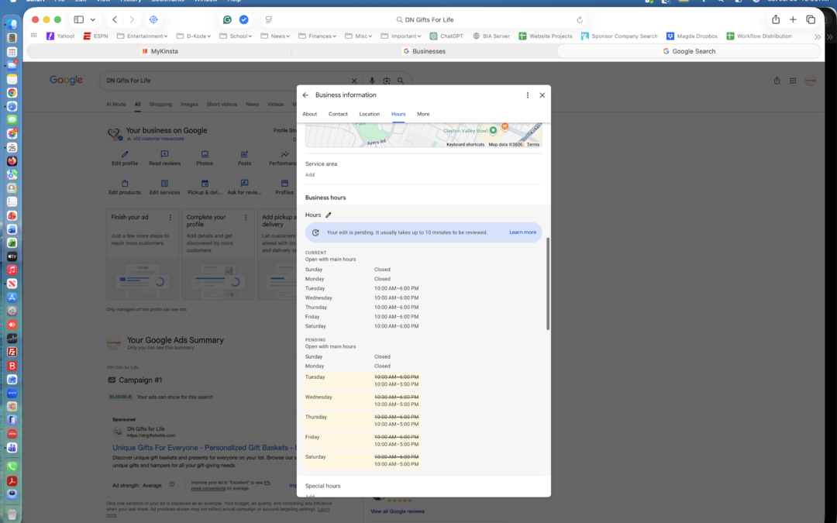The image size is (837, 523).
Task: Open the three-dot menu in Business information
Action: [x=528, y=95]
